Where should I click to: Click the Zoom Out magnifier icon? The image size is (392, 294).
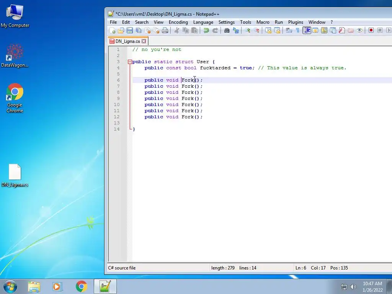[x=256, y=31]
